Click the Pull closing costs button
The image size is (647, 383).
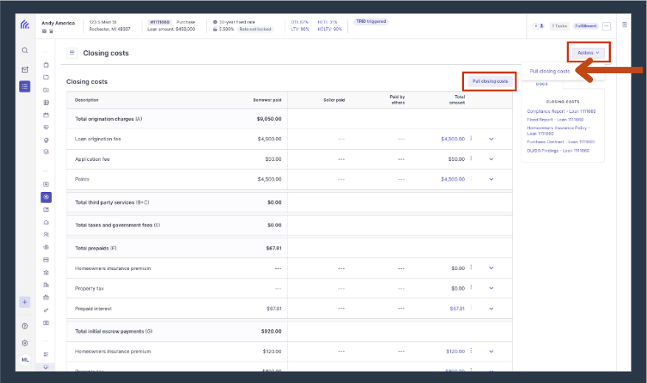[490, 81]
